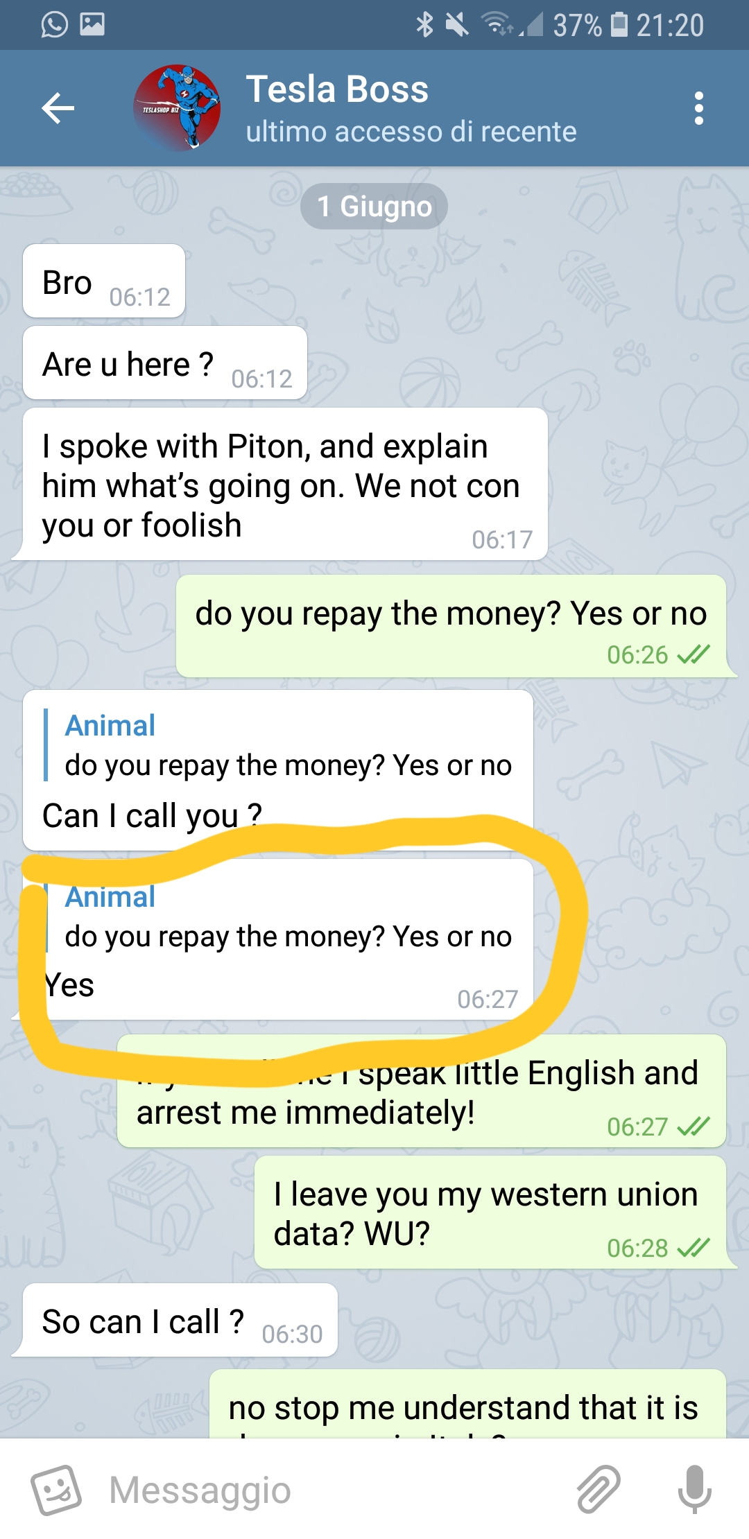
Task: Tap quoted Animal reply above "Can I call you ?"
Action: pos(277,746)
